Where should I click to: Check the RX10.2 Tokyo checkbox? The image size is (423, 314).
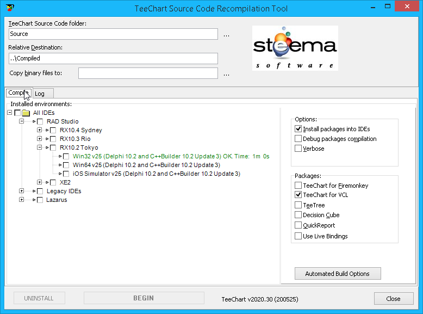coord(53,147)
